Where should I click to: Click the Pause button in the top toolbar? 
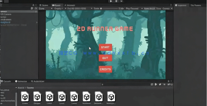[x=116, y=1]
